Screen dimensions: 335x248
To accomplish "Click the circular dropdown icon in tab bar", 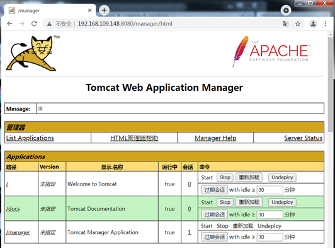I will (x=286, y=10).
